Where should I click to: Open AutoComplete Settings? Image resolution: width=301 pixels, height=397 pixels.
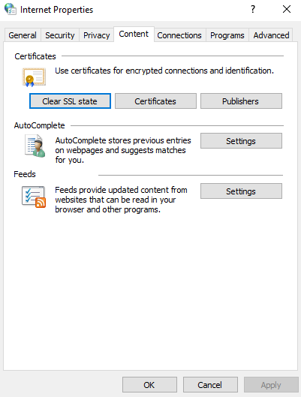click(x=241, y=141)
